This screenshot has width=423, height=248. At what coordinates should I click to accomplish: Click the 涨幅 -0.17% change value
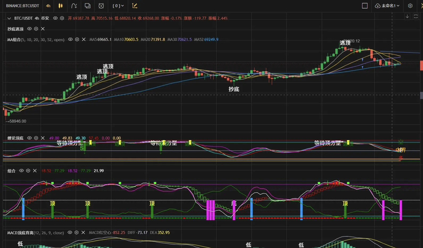[171, 18]
